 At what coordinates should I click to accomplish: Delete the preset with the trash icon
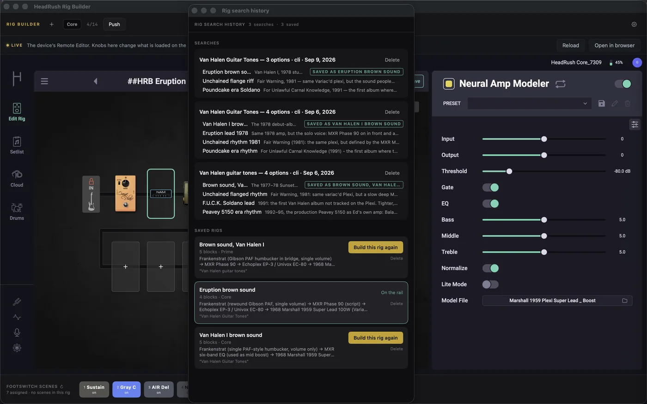628,103
